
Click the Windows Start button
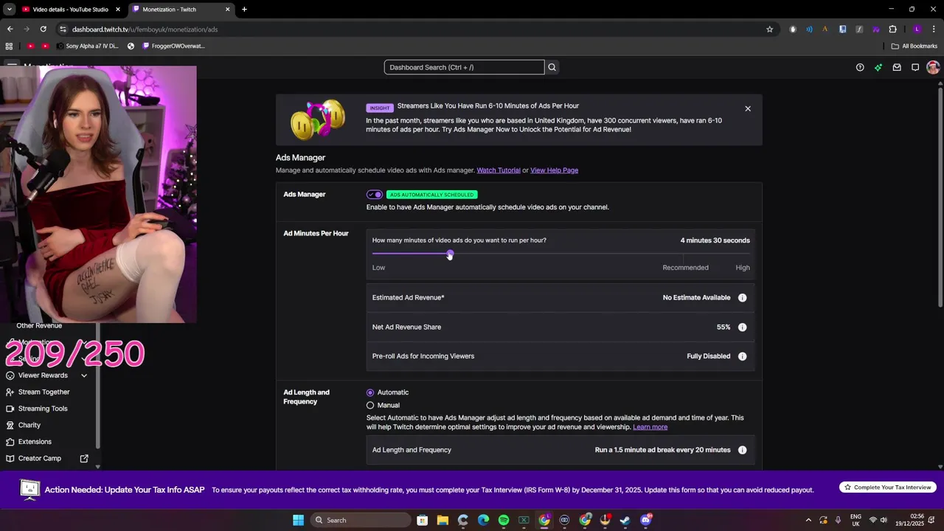click(x=298, y=520)
